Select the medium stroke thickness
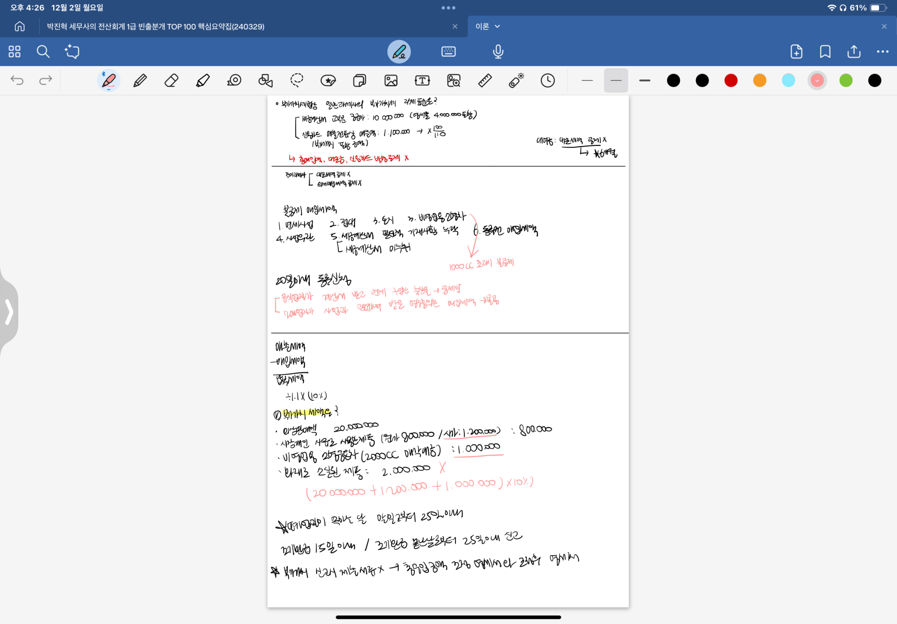This screenshot has height=624, width=897. (x=616, y=80)
